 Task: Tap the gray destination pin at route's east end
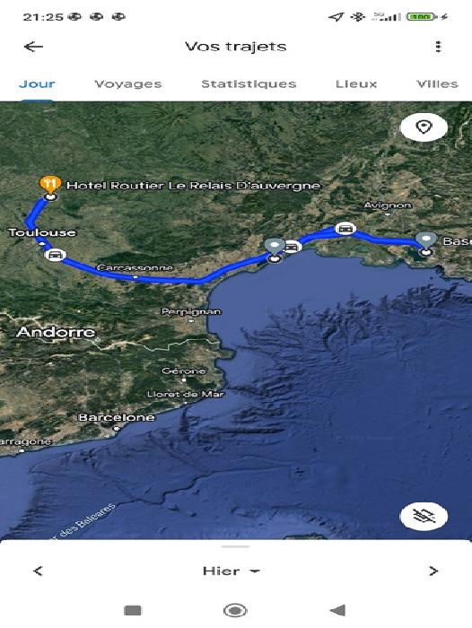click(426, 240)
